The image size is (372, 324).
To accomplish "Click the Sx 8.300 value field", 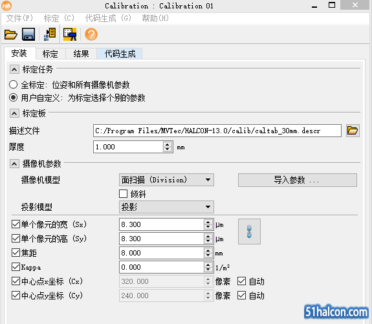I will point(161,224).
